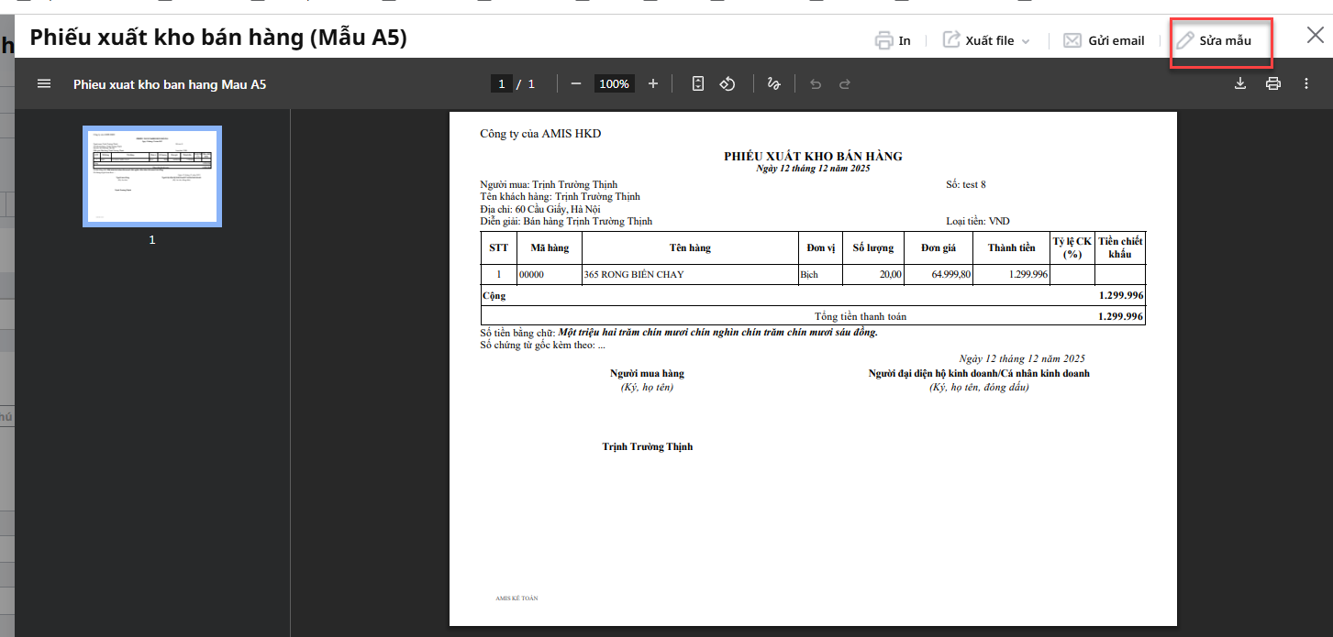Viewport: 1333px width, 637px height.
Task: Click the printer icon in PDF toolbar
Action: click(x=1273, y=83)
